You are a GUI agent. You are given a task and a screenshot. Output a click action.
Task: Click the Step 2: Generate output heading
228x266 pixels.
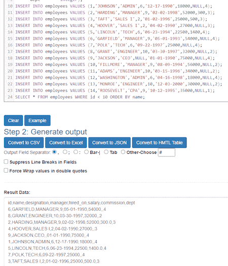pos(46,132)
